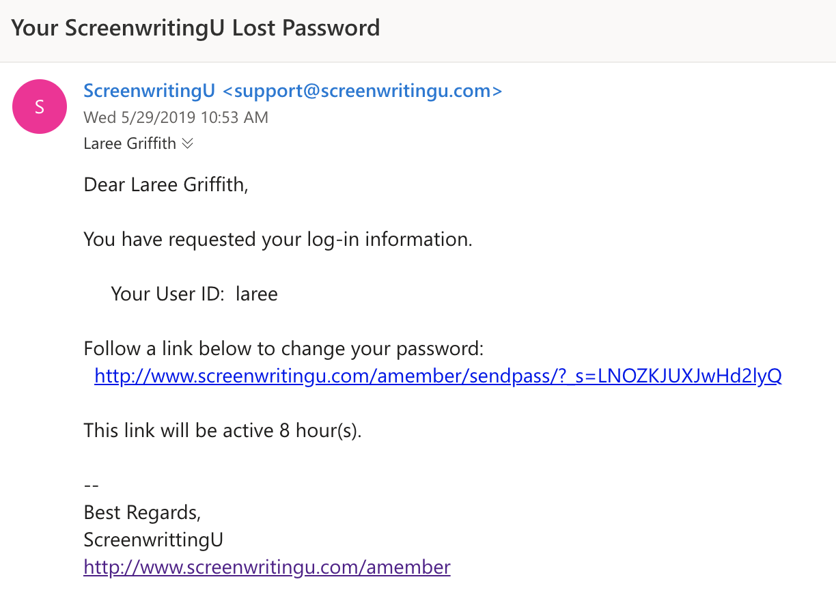Click the user ID value 'laree'
This screenshot has height=601, width=836.
coord(257,294)
